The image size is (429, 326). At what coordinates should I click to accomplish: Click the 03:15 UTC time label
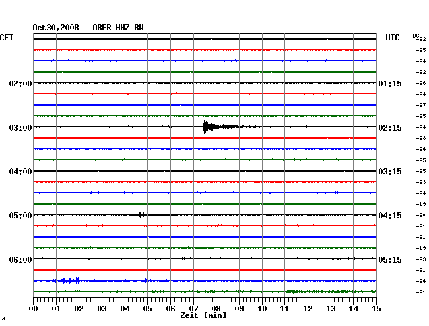[390, 172]
